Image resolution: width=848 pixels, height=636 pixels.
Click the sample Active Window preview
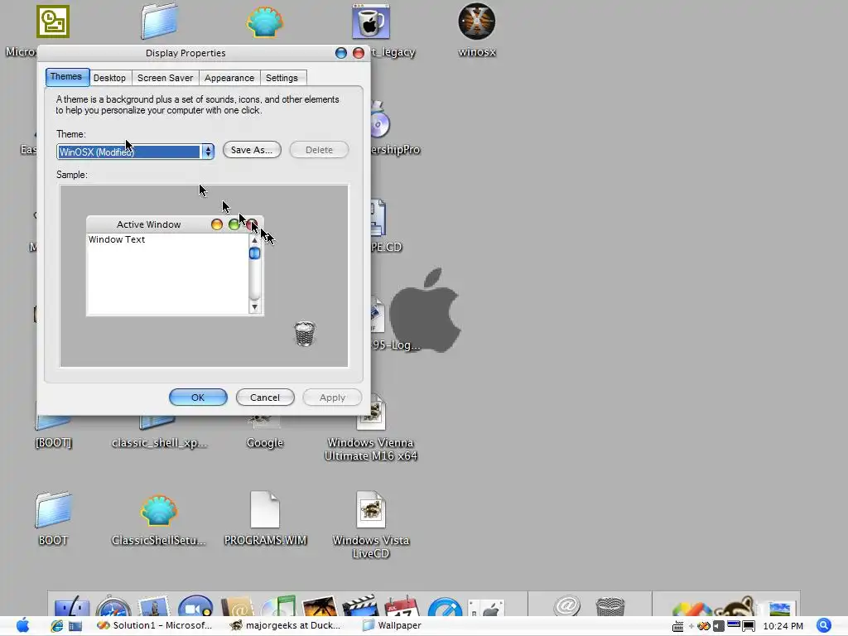(175, 266)
